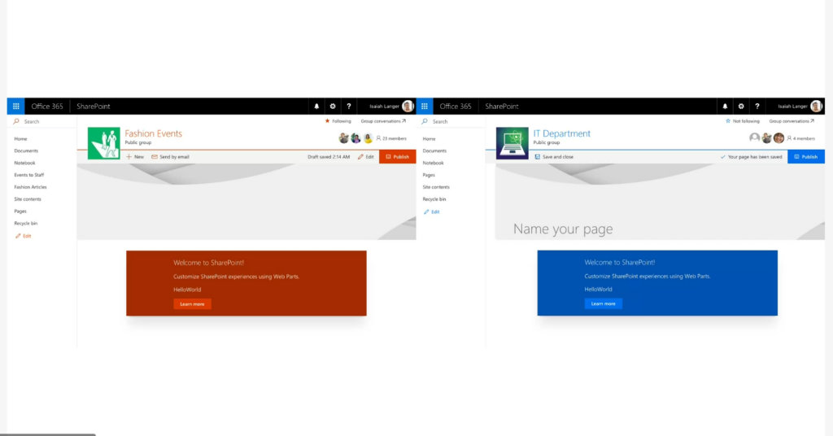Open Group conversations link in Fashion Events

(383, 121)
